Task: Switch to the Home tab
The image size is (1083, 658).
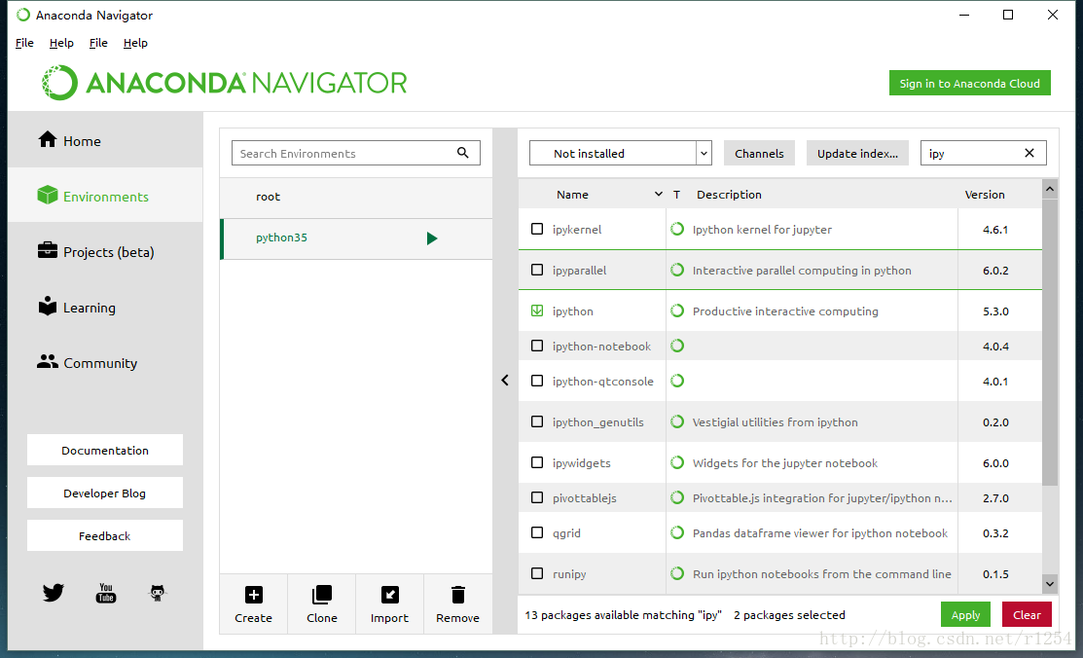Action: click(82, 141)
